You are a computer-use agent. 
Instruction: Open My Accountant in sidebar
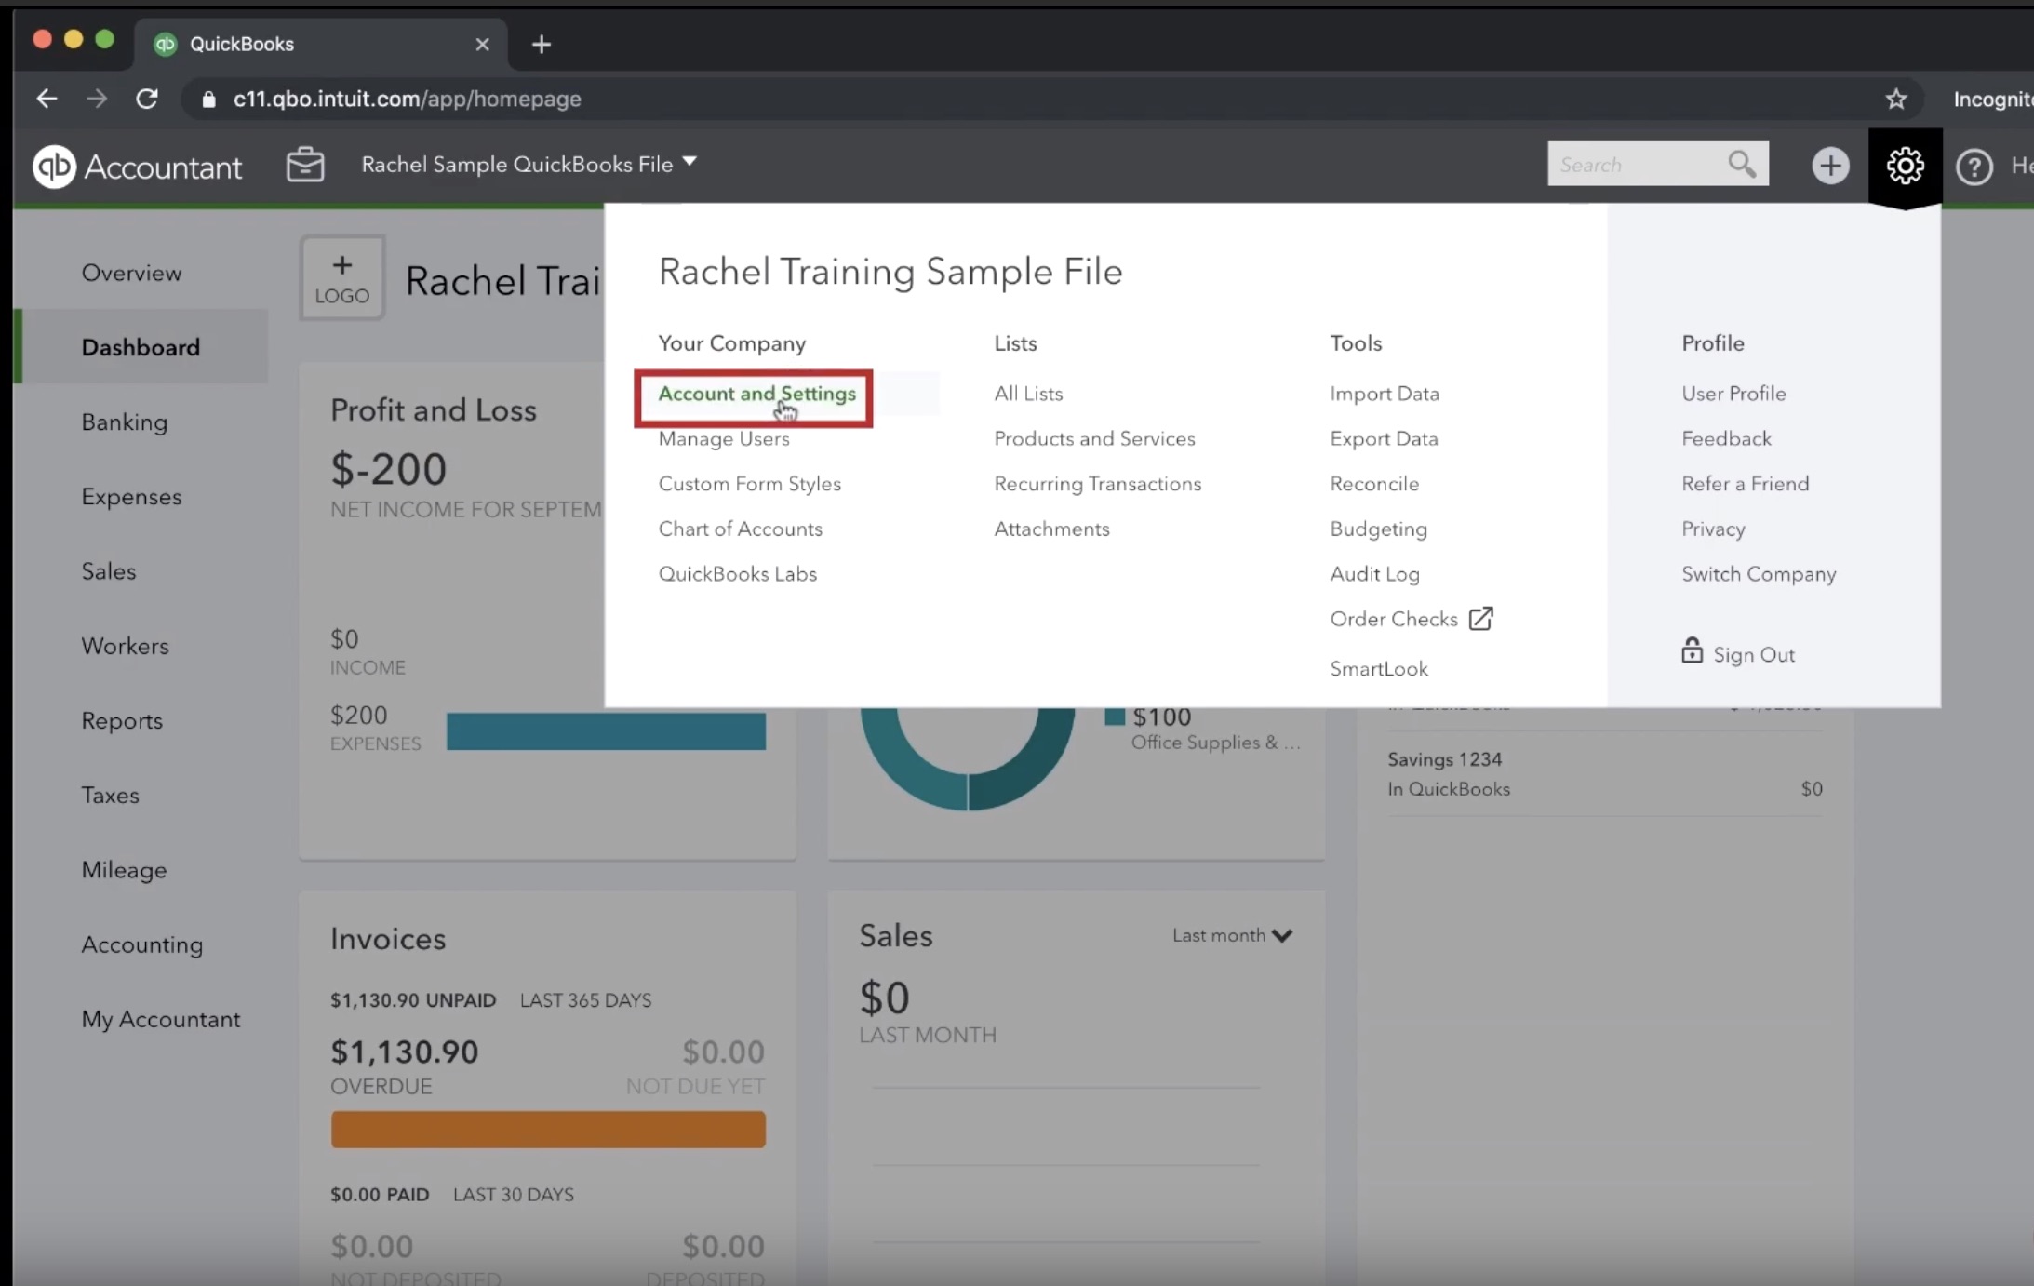pos(160,1019)
